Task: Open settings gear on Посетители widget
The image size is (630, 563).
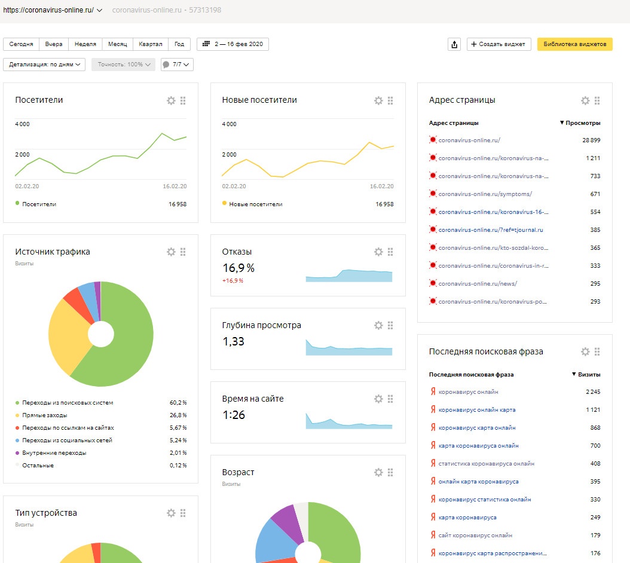Action: (171, 100)
